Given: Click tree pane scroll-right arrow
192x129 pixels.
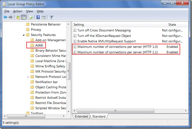Looking at the screenshot, I should 64,116.
